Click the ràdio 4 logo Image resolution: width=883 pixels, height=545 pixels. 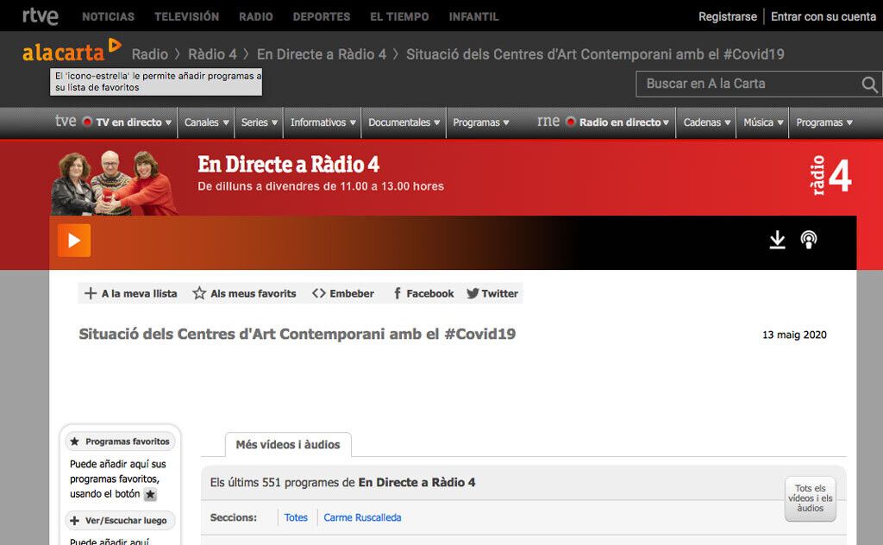click(830, 176)
